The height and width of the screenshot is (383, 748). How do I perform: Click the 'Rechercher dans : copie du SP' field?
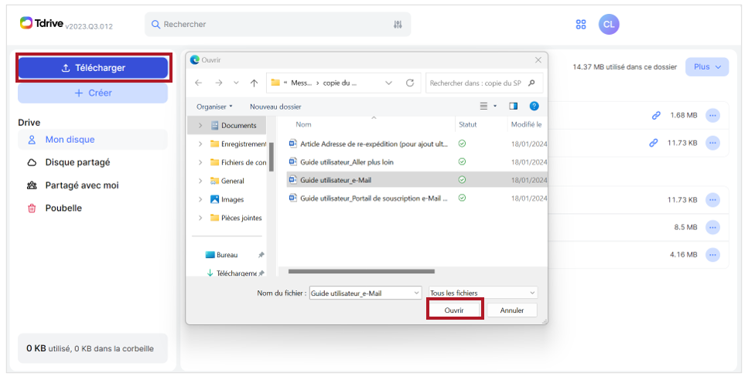[484, 83]
